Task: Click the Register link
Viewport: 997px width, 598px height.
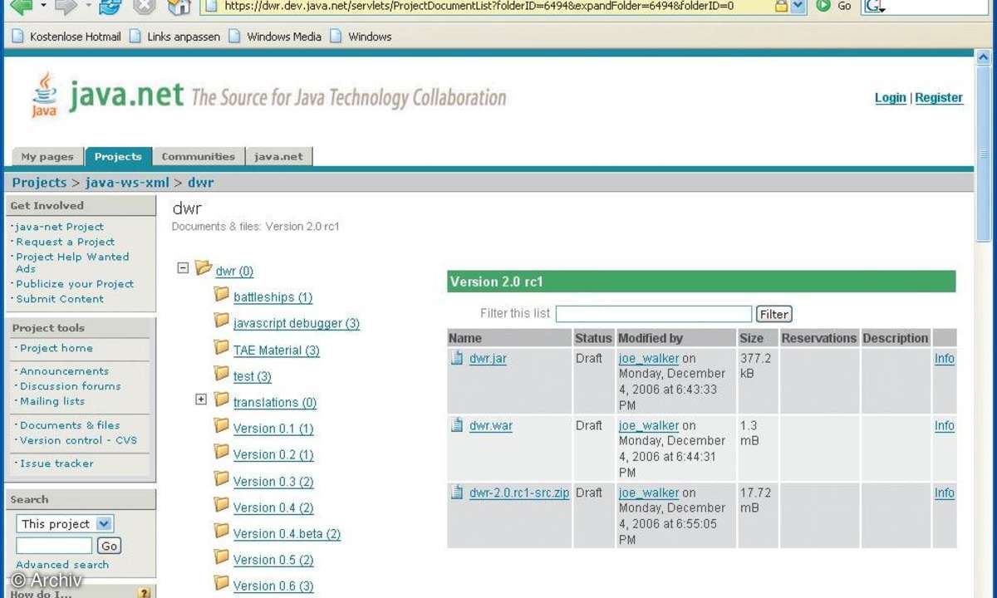Action: [x=939, y=98]
